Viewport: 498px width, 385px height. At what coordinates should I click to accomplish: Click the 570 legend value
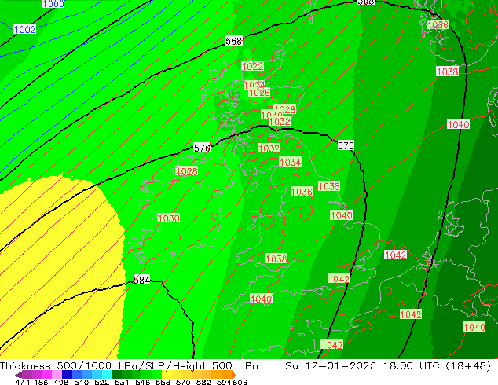183,382
